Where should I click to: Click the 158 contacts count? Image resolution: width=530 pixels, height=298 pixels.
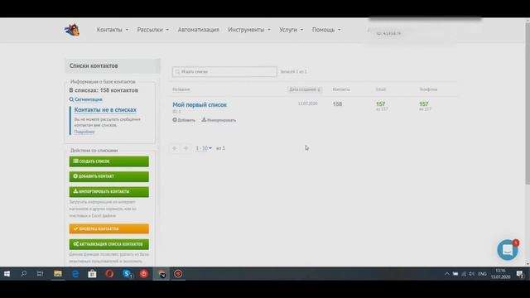pyautogui.click(x=337, y=104)
